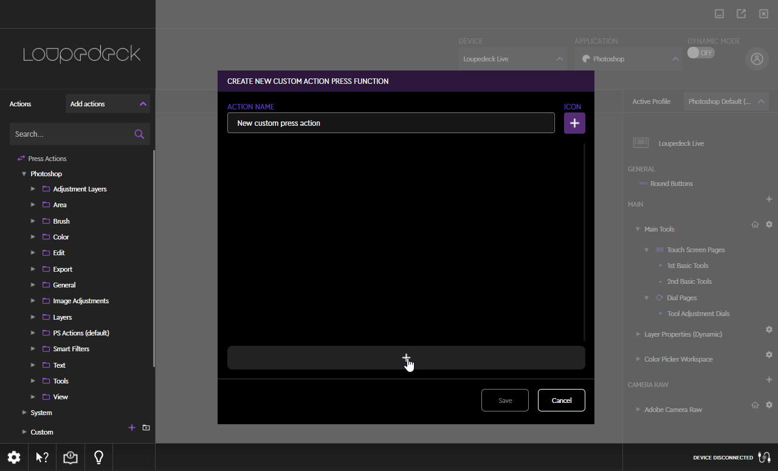Add a step with the plus bar
778x471 pixels.
(406, 358)
